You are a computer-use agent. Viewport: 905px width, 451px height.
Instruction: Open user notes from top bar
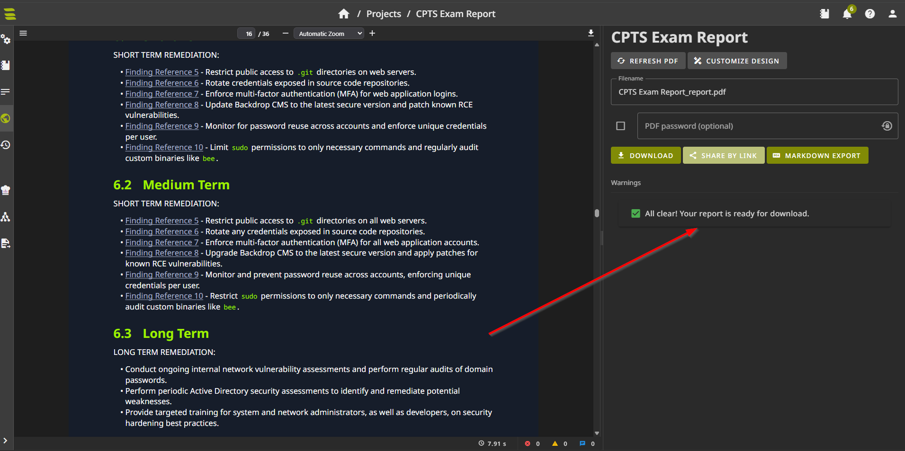tap(824, 14)
